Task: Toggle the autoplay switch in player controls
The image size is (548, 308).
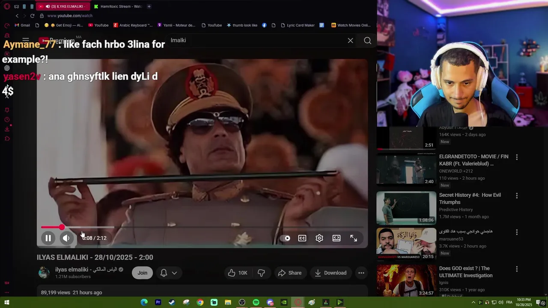Action: pos(286,238)
